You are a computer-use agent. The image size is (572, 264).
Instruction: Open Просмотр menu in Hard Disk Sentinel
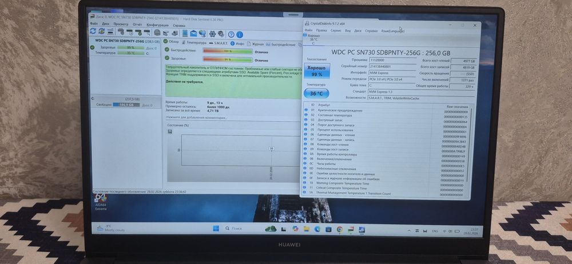click(x=121, y=25)
